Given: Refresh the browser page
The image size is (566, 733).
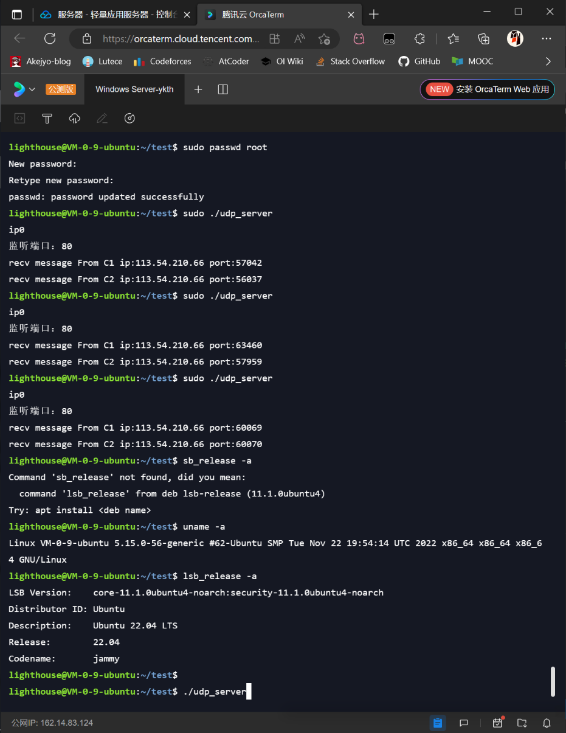Looking at the screenshot, I should 50,38.
